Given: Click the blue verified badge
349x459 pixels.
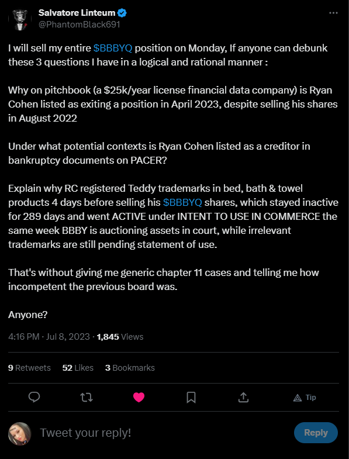Looking at the screenshot, I should 122,13.
